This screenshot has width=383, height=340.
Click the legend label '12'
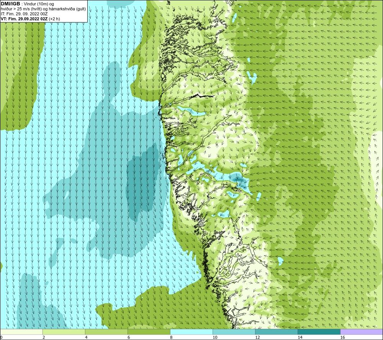[x=257, y=337]
